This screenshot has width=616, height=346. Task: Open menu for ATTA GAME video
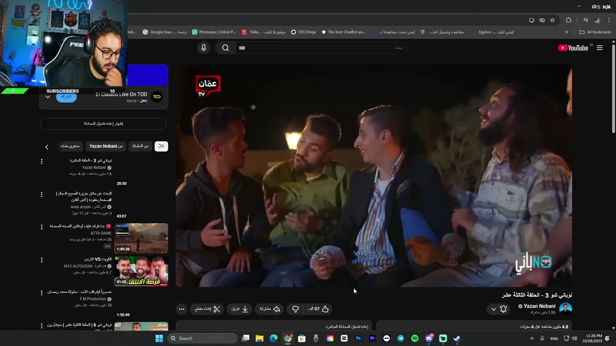pyautogui.click(x=41, y=227)
